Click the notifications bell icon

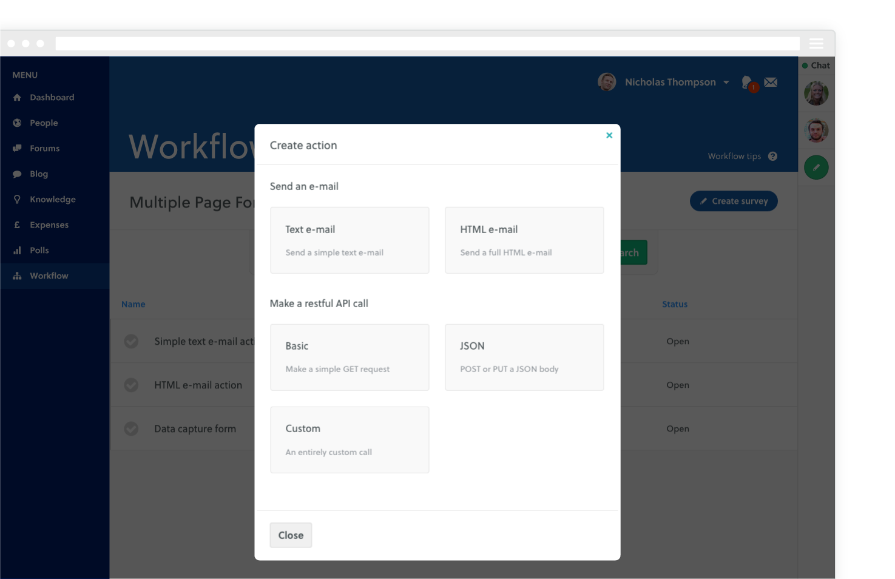tap(748, 83)
